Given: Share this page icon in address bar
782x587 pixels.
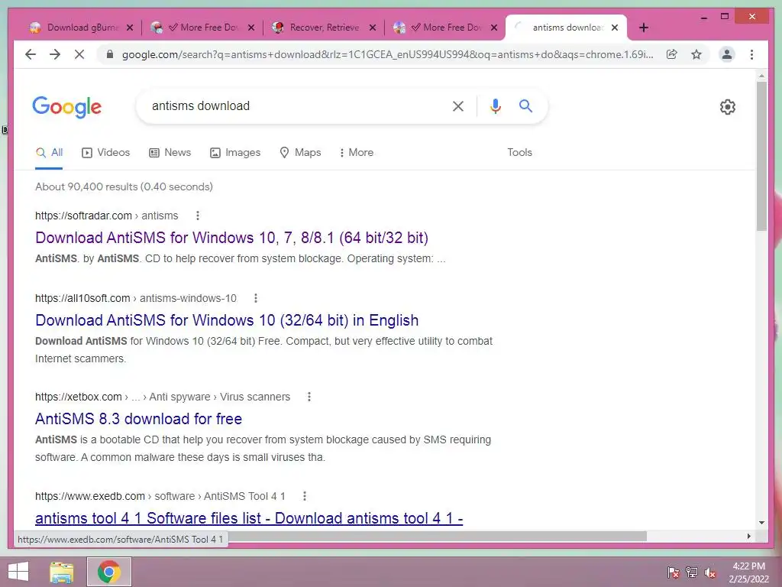Looking at the screenshot, I should [x=672, y=54].
